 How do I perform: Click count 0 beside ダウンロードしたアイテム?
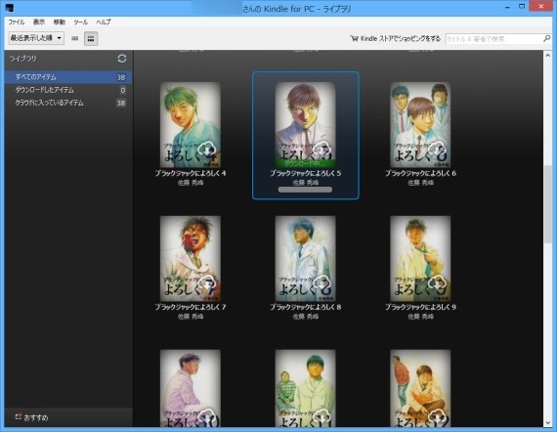123,90
